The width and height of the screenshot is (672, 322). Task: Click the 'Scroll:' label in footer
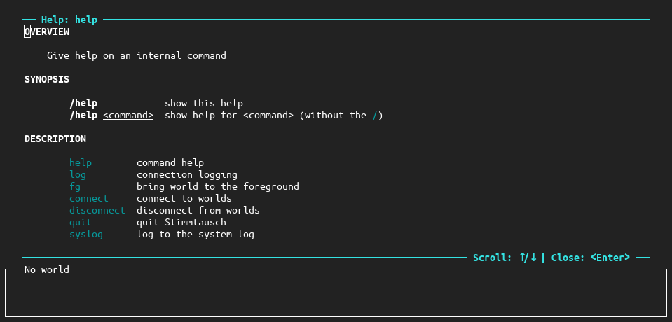click(x=493, y=258)
